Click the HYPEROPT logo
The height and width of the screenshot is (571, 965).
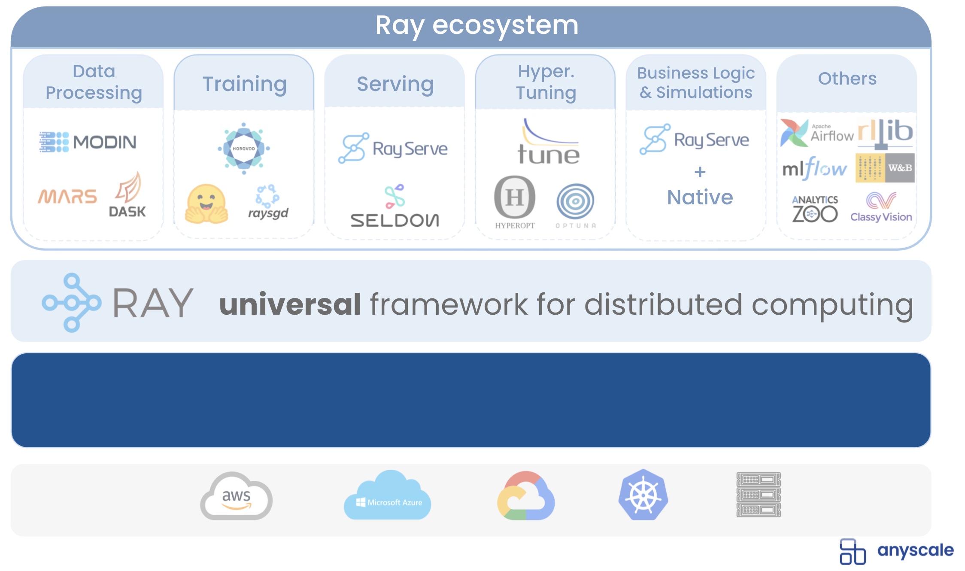point(515,203)
